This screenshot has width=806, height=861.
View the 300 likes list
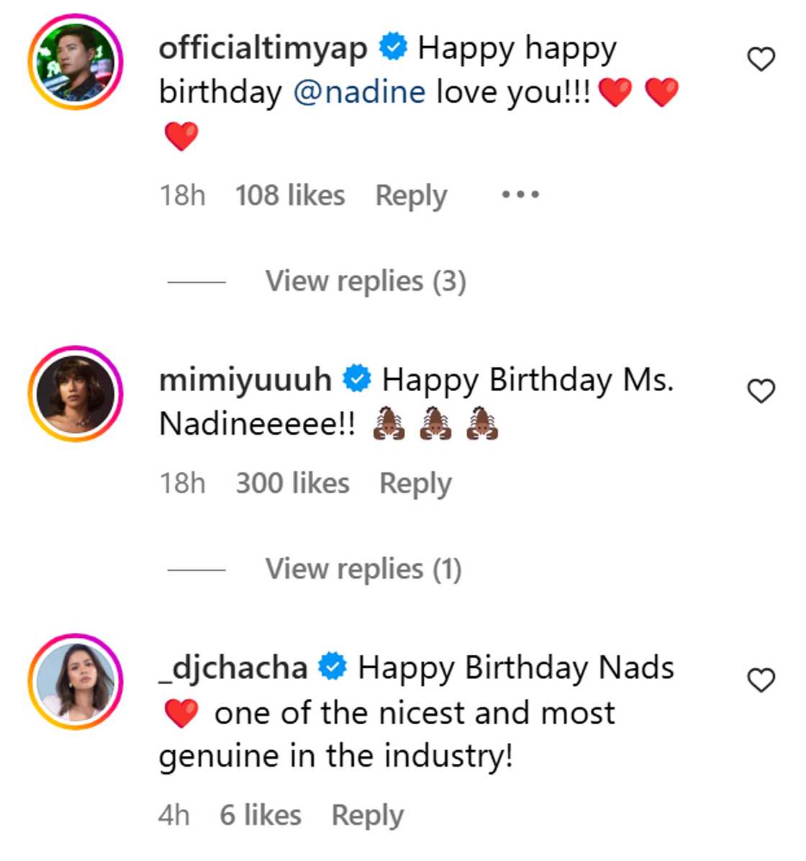292,484
